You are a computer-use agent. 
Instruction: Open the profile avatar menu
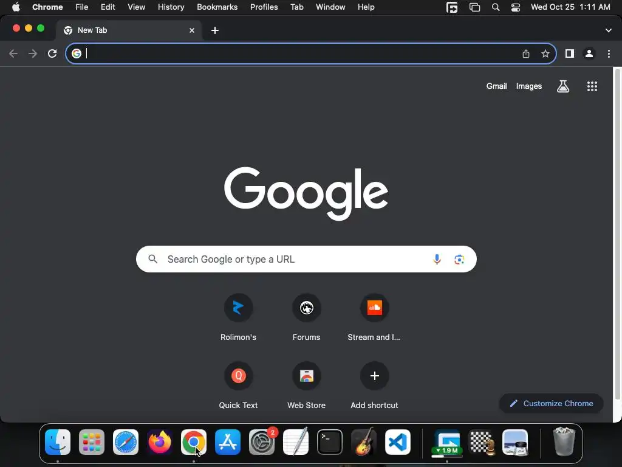point(589,54)
